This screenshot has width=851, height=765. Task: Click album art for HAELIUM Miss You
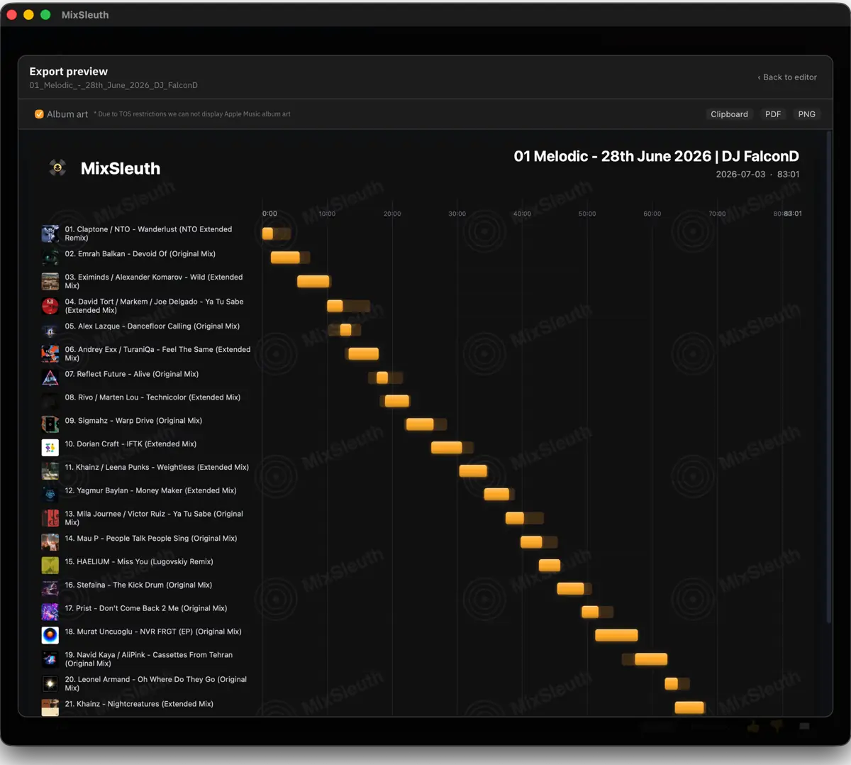[50, 566]
